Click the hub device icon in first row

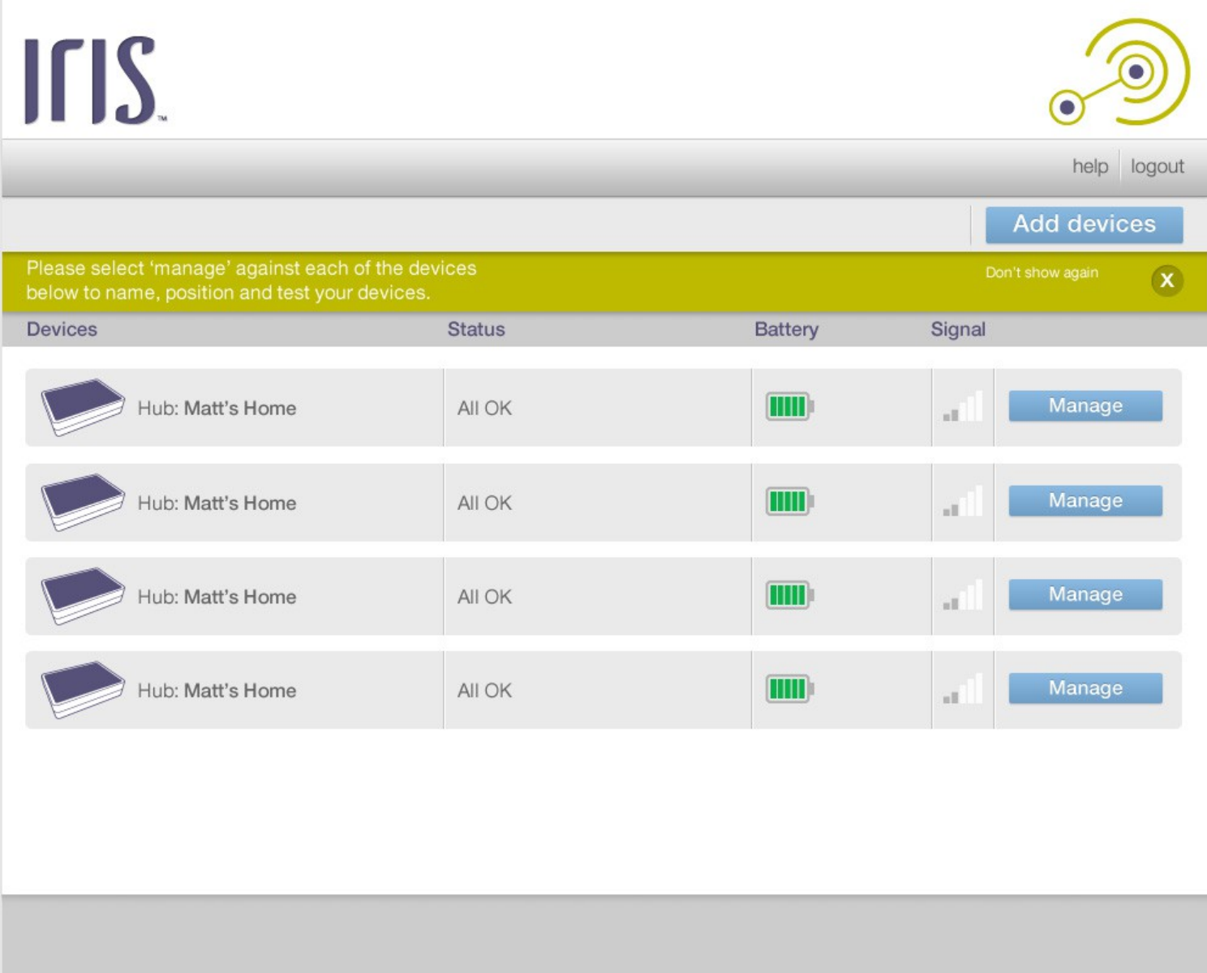point(83,407)
